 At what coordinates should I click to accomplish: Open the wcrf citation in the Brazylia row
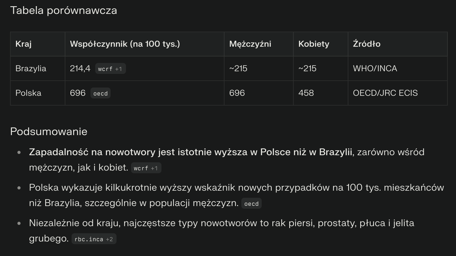tap(110, 69)
